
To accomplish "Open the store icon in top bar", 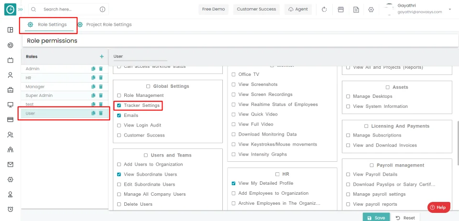I will [340, 10].
